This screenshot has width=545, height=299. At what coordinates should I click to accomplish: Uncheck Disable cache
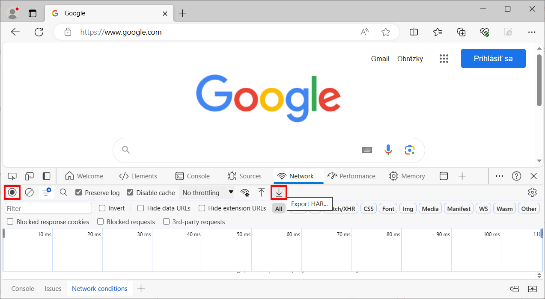click(x=130, y=192)
